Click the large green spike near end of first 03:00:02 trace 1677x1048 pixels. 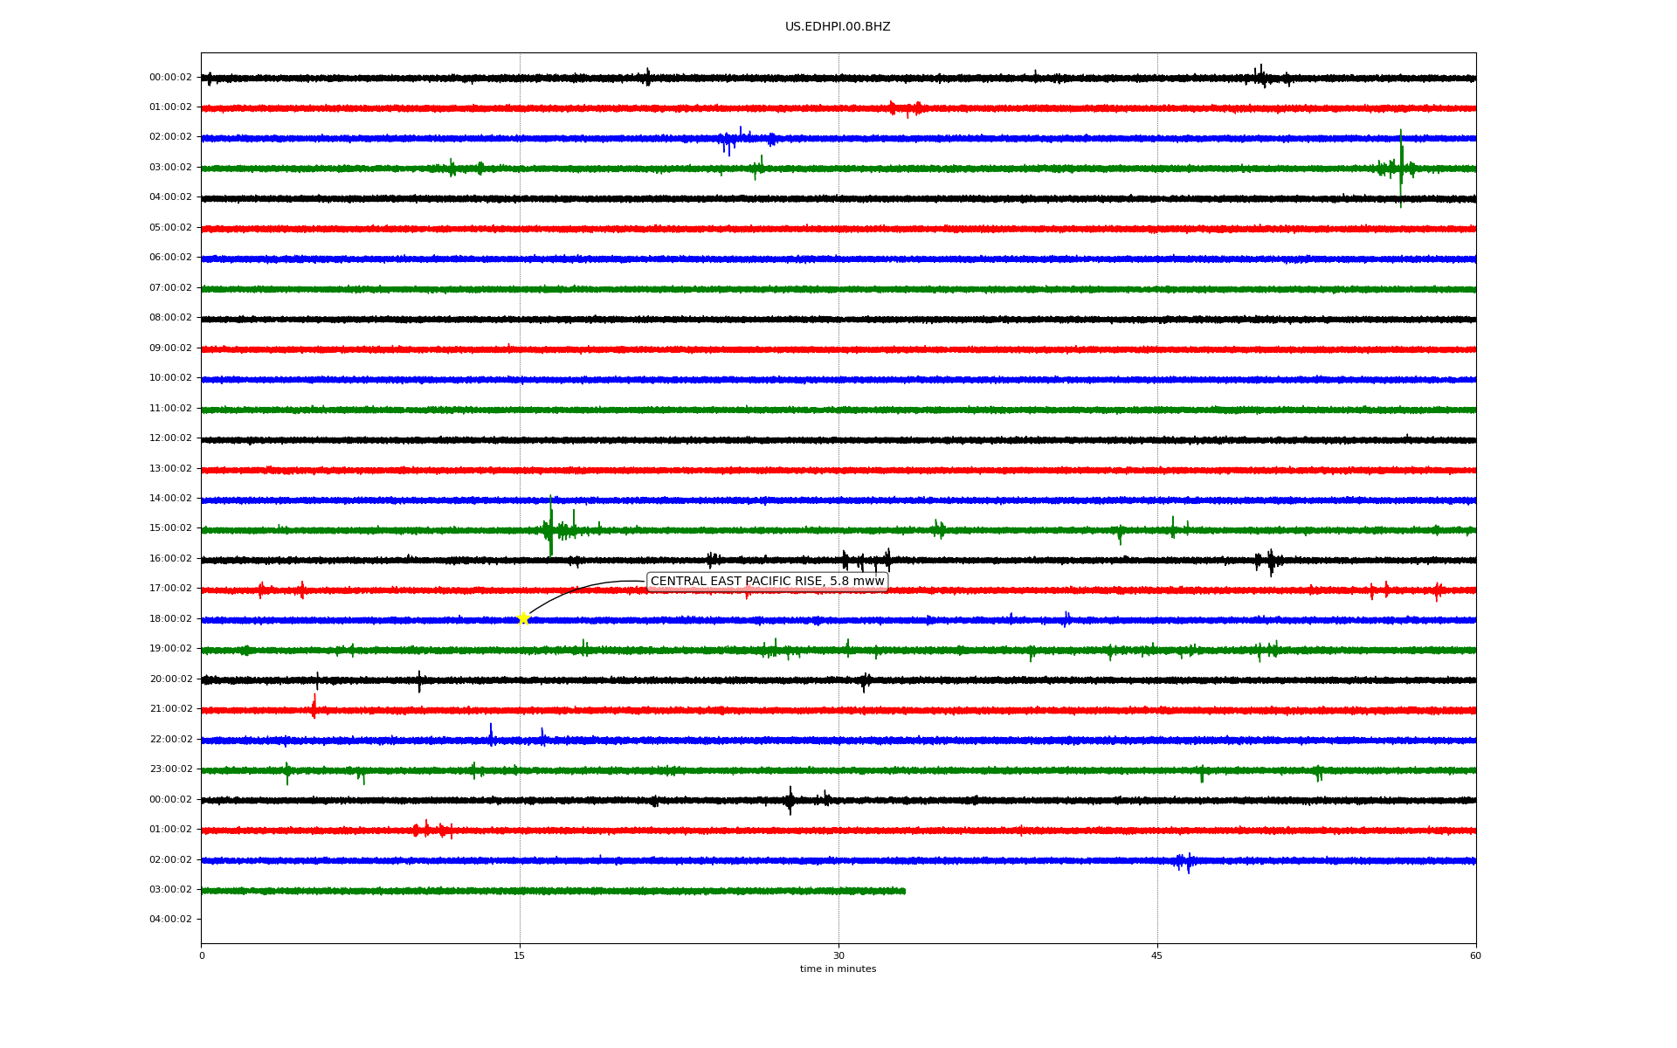(1401, 168)
